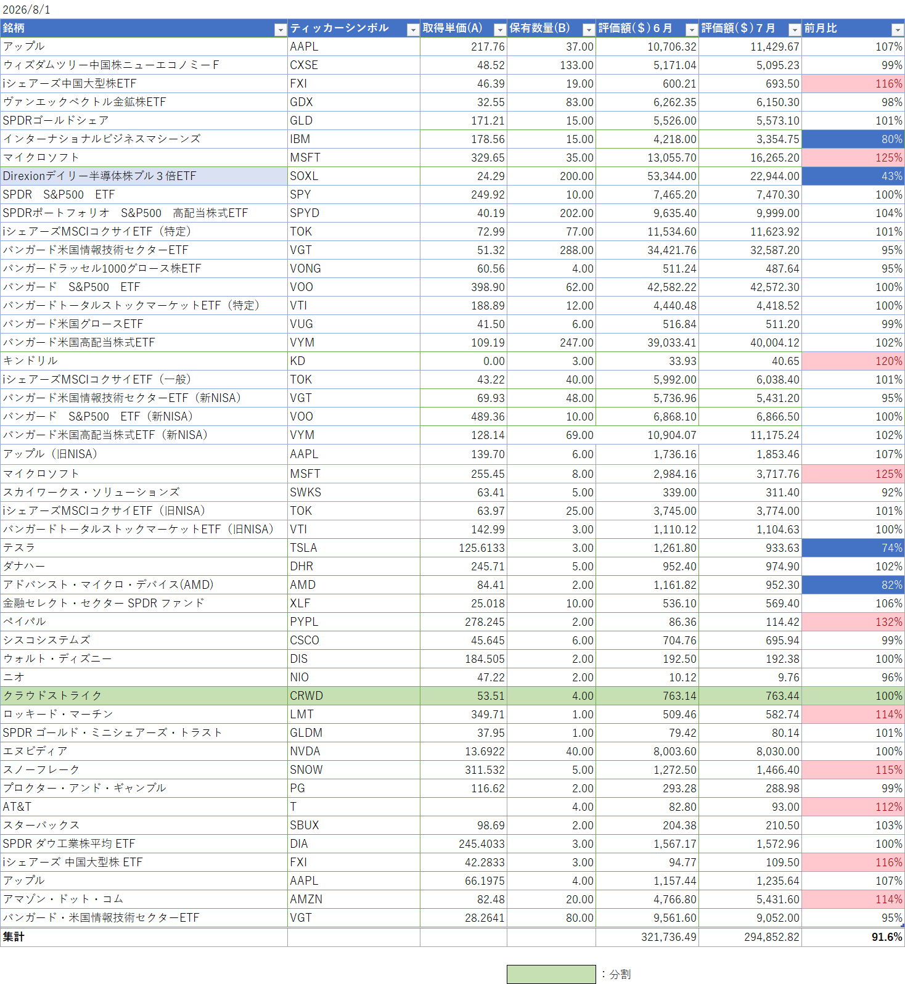Click the クラウドストライク name cell
Screen dimensions: 905x984
pos(144,695)
